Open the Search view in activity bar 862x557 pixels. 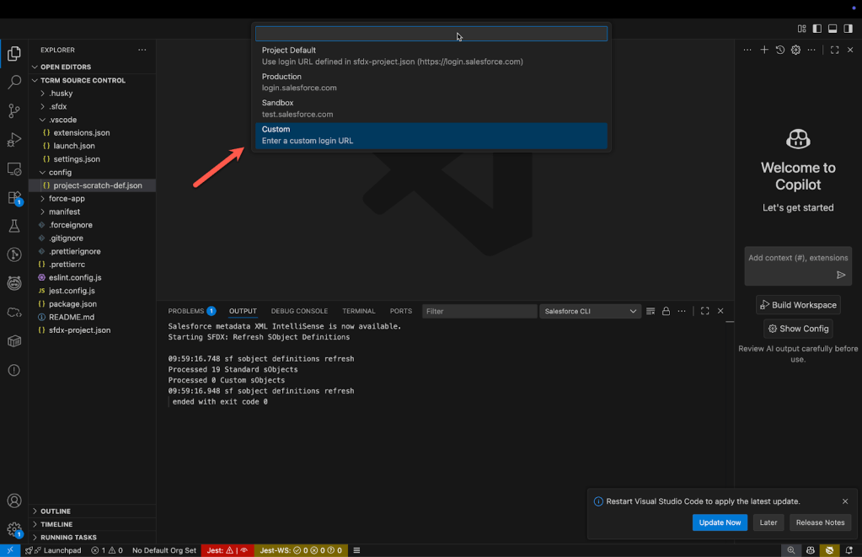14,83
